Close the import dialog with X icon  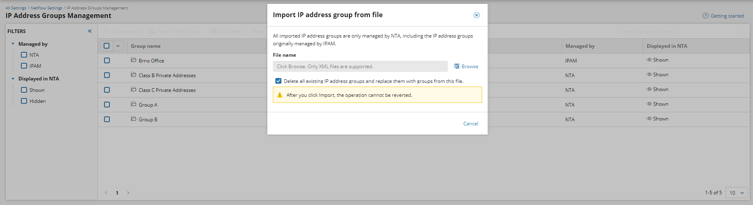pyautogui.click(x=476, y=15)
